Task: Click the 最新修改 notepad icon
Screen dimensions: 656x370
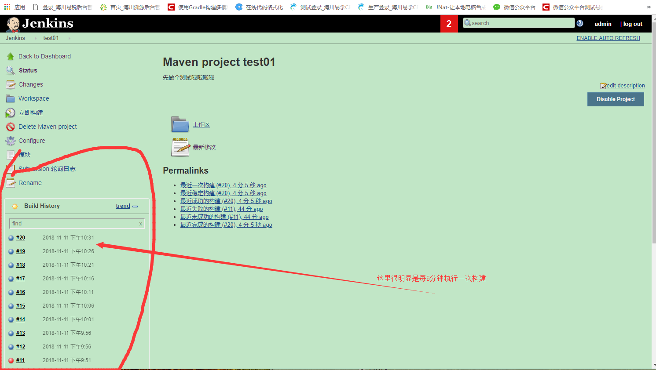Action: pyautogui.click(x=180, y=147)
